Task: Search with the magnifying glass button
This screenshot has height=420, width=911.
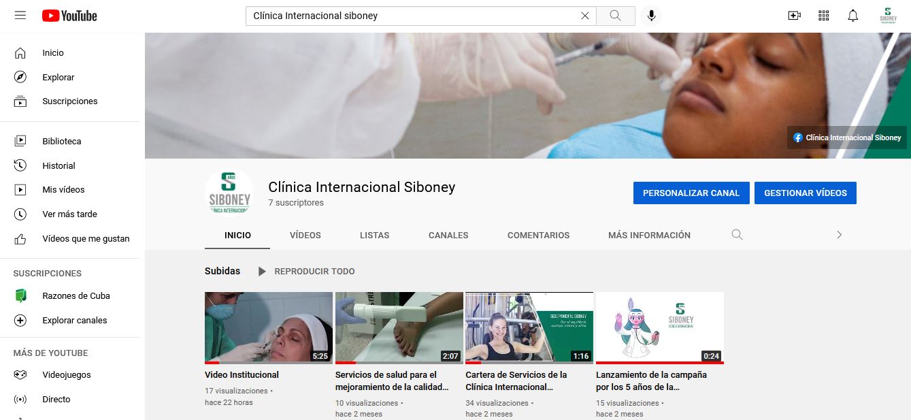Action: pos(615,16)
